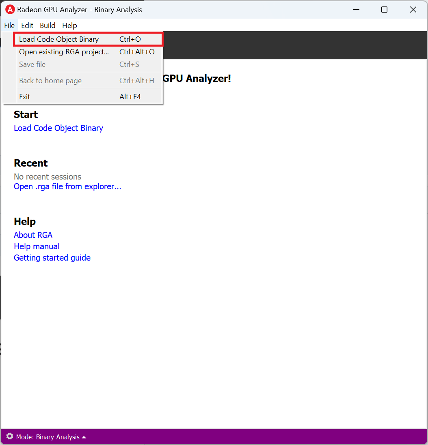The height and width of the screenshot is (445, 428).
Task: Choose Load Code Object Binary in File menu
Action: (59, 39)
